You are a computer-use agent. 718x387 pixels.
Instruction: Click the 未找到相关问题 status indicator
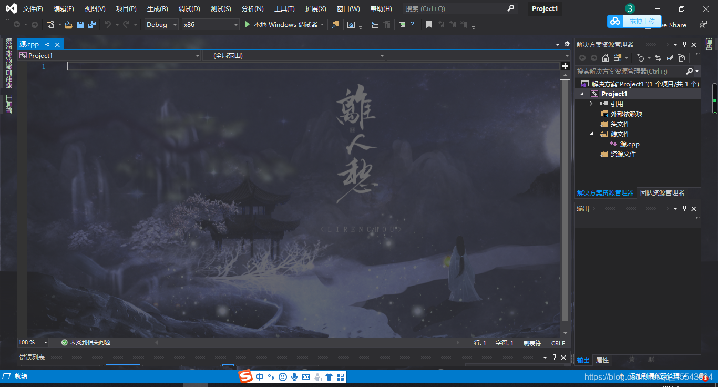(86, 343)
